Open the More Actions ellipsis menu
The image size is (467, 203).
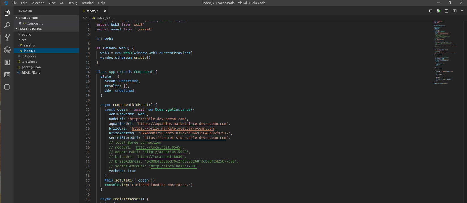(462, 11)
